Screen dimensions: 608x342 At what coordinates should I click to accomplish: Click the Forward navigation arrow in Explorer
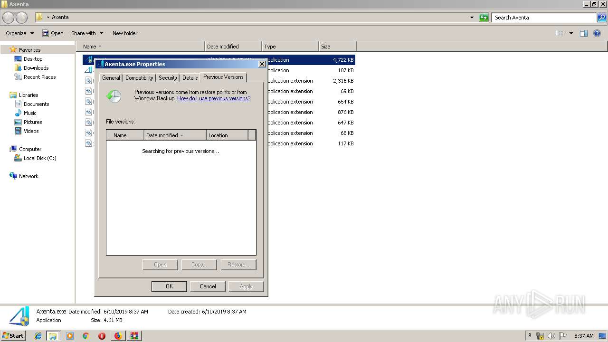[x=22, y=18]
